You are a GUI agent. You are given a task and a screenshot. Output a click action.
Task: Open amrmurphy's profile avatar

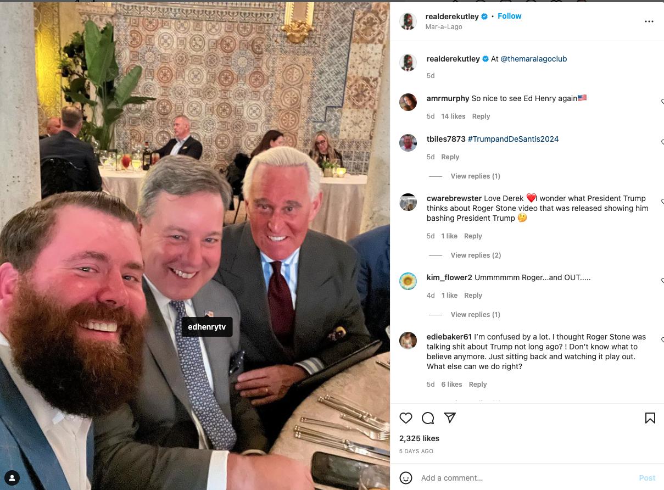(408, 102)
